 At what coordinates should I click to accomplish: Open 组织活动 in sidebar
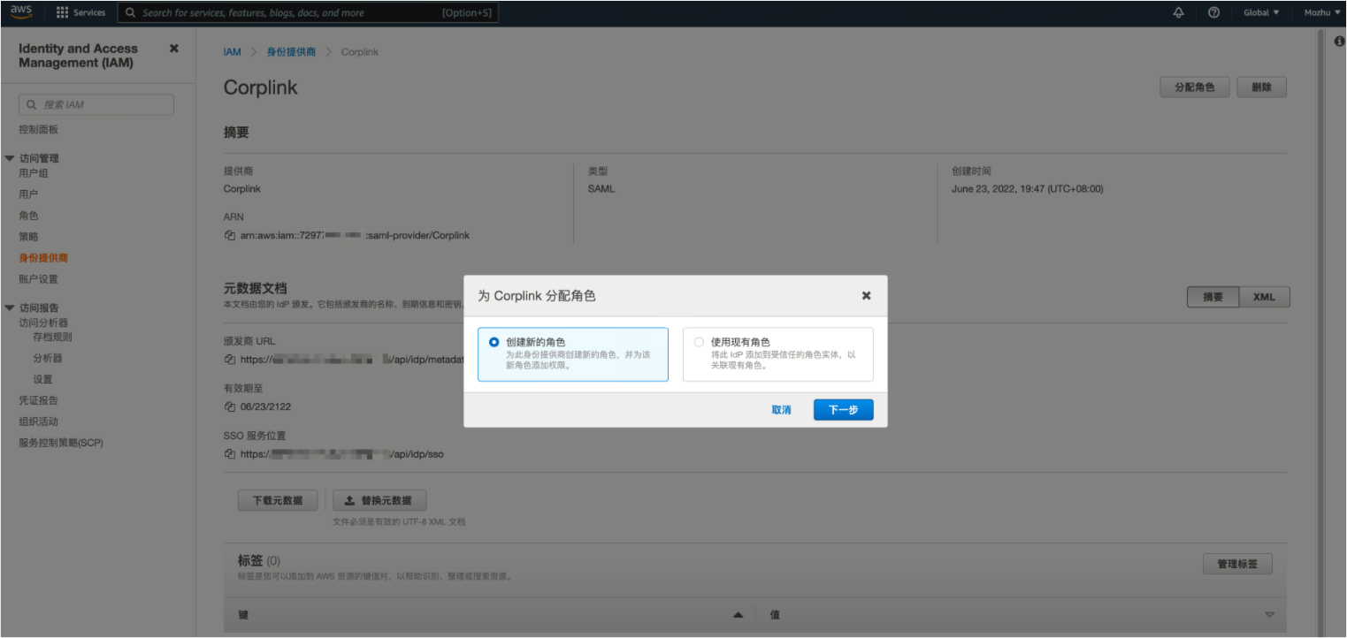point(38,422)
